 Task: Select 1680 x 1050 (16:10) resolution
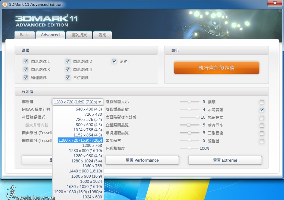click(x=85, y=187)
